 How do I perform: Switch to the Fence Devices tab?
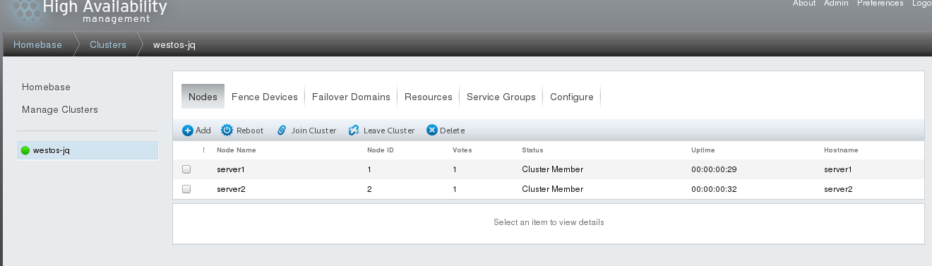tap(265, 97)
